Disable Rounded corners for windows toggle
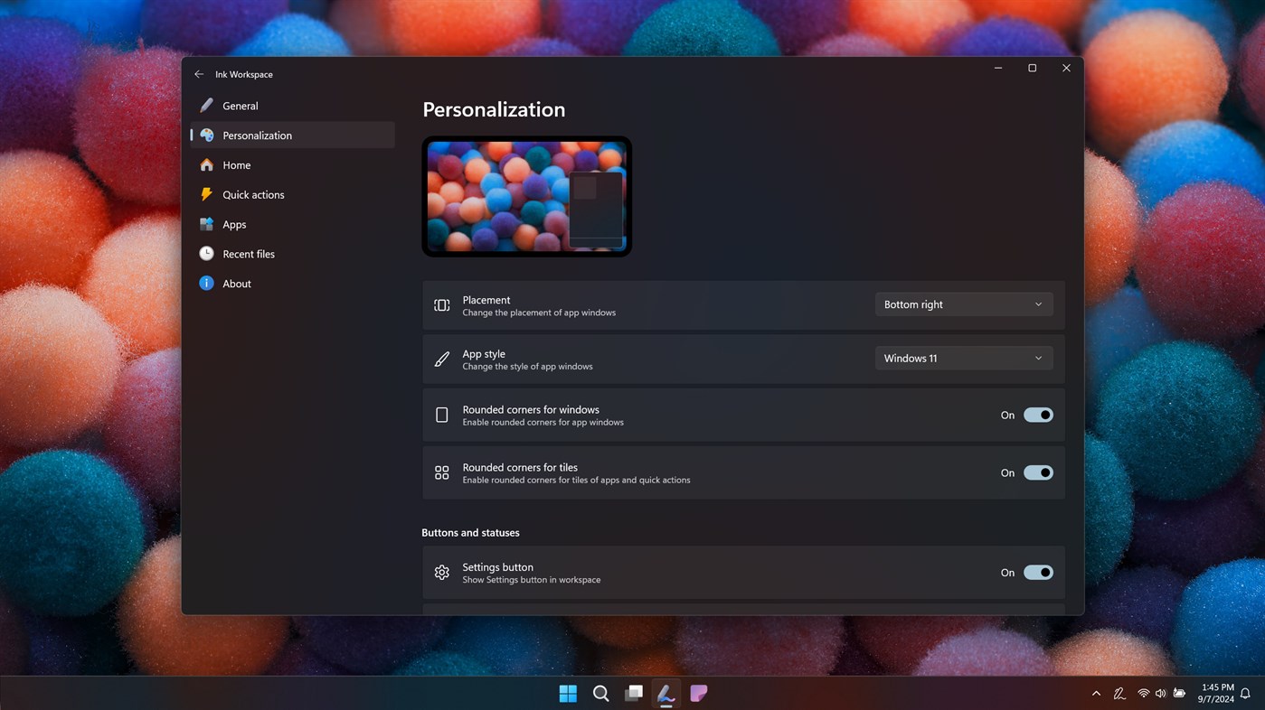Screen dimensions: 1265x710 coord(1038,416)
